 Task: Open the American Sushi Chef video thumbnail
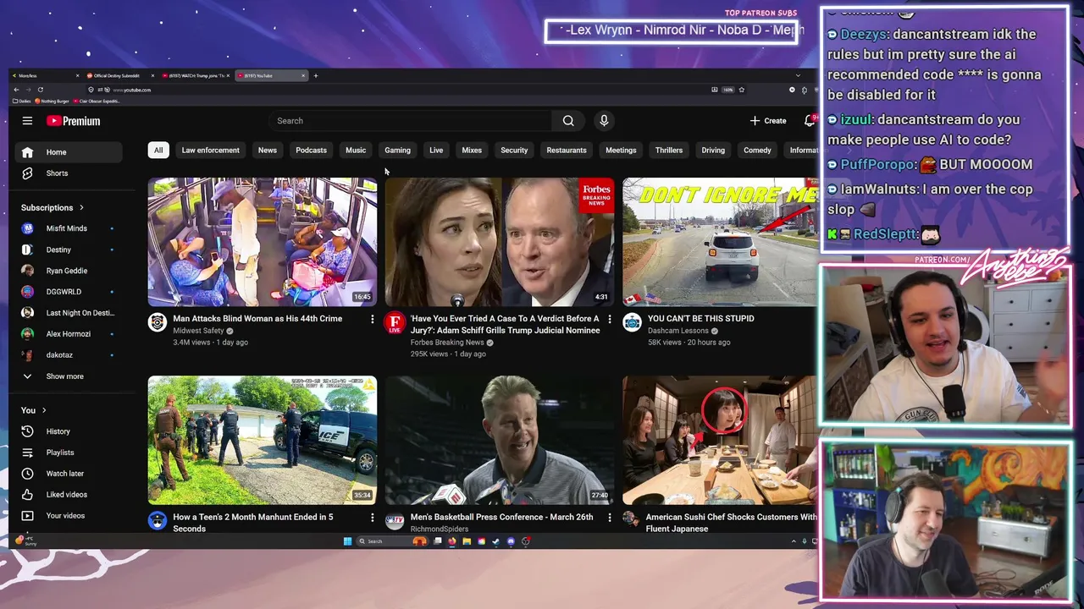coord(720,441)
